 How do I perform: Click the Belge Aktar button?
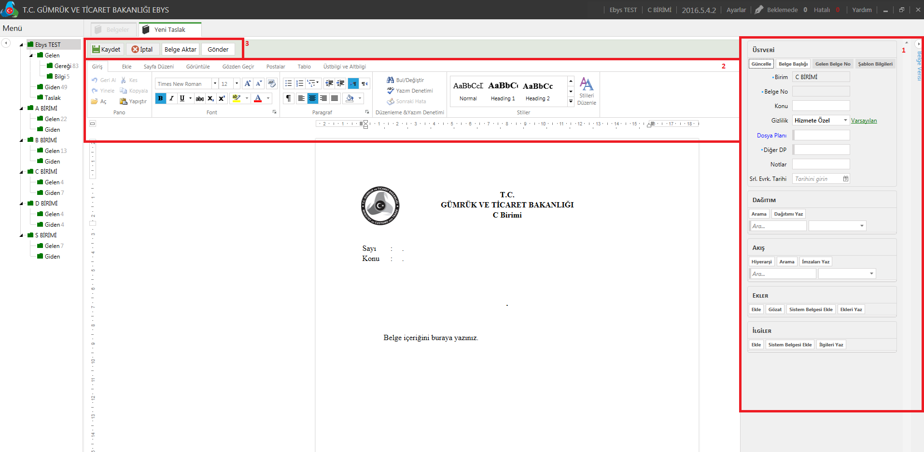[x=180, y=49]
